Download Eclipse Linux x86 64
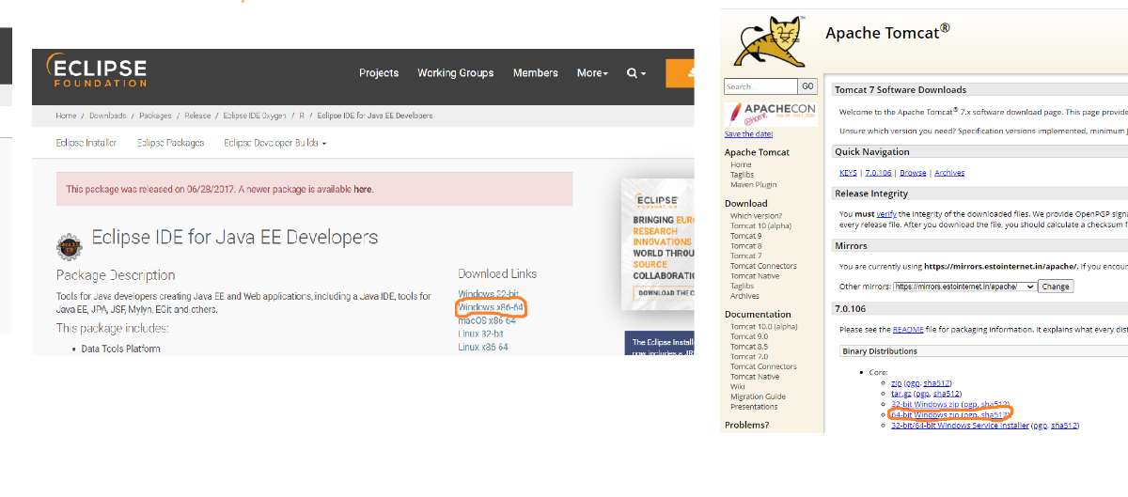This screenshot has height=497, width=1128. pos(483,347)
